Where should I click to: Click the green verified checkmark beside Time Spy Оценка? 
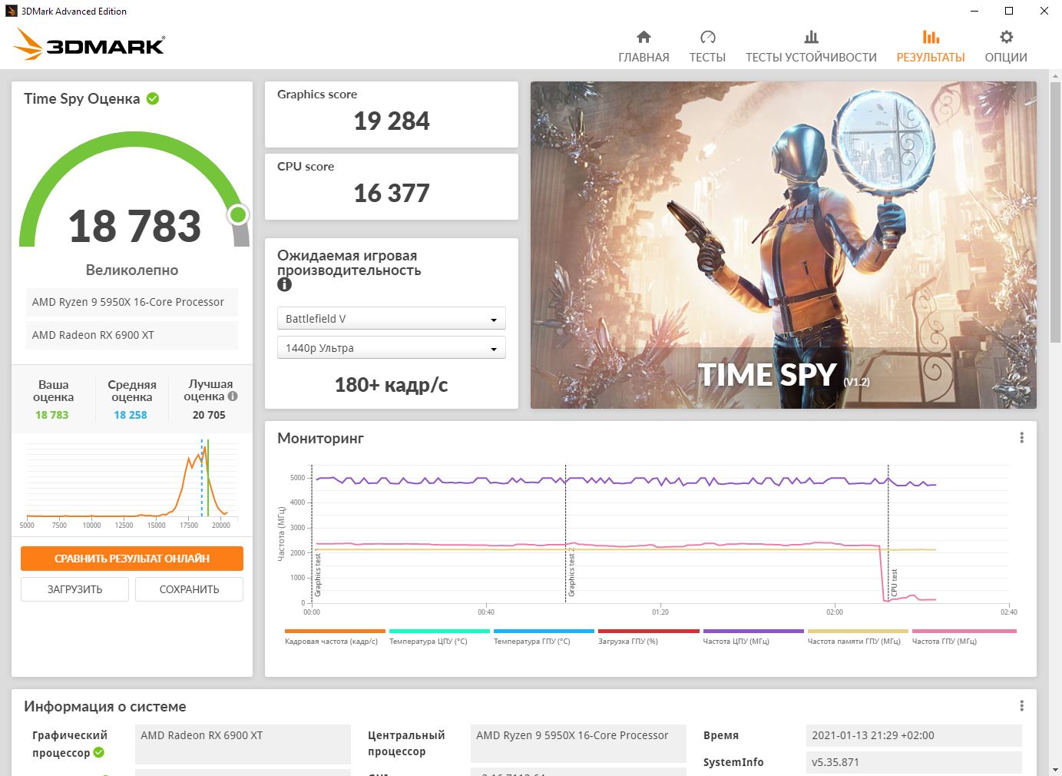pos(153,98)
